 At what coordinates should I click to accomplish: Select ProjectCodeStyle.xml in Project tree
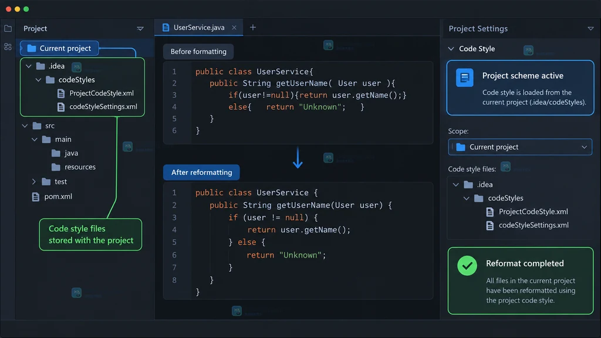(101, 93)
